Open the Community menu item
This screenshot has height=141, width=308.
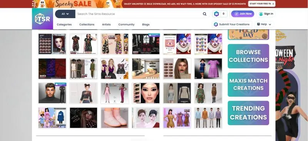[126, 24]
